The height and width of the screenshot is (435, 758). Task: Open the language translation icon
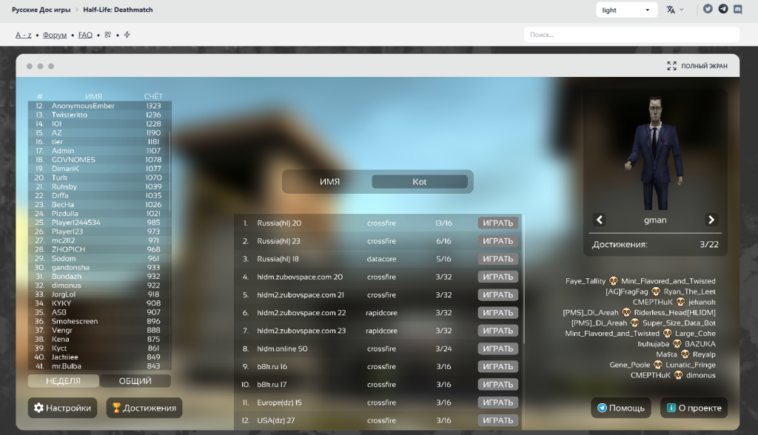click(671, 10)
